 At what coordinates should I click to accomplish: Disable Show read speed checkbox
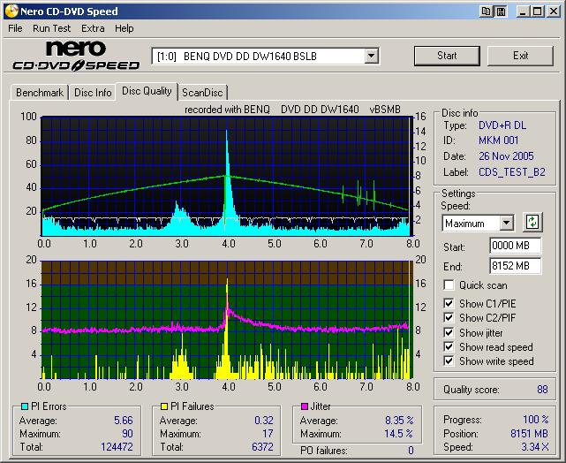click(449, 346)
